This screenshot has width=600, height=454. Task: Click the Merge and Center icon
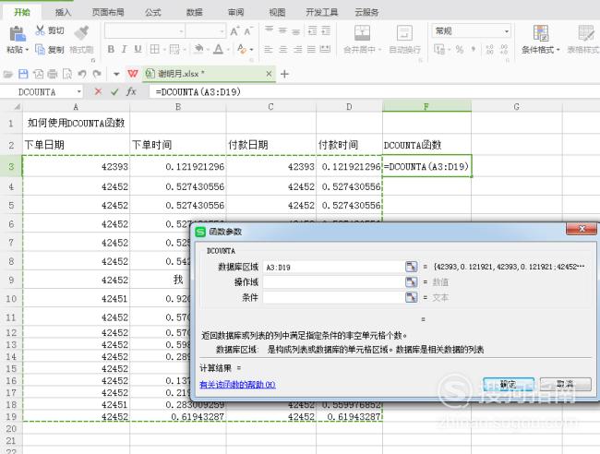click(362, 33)
